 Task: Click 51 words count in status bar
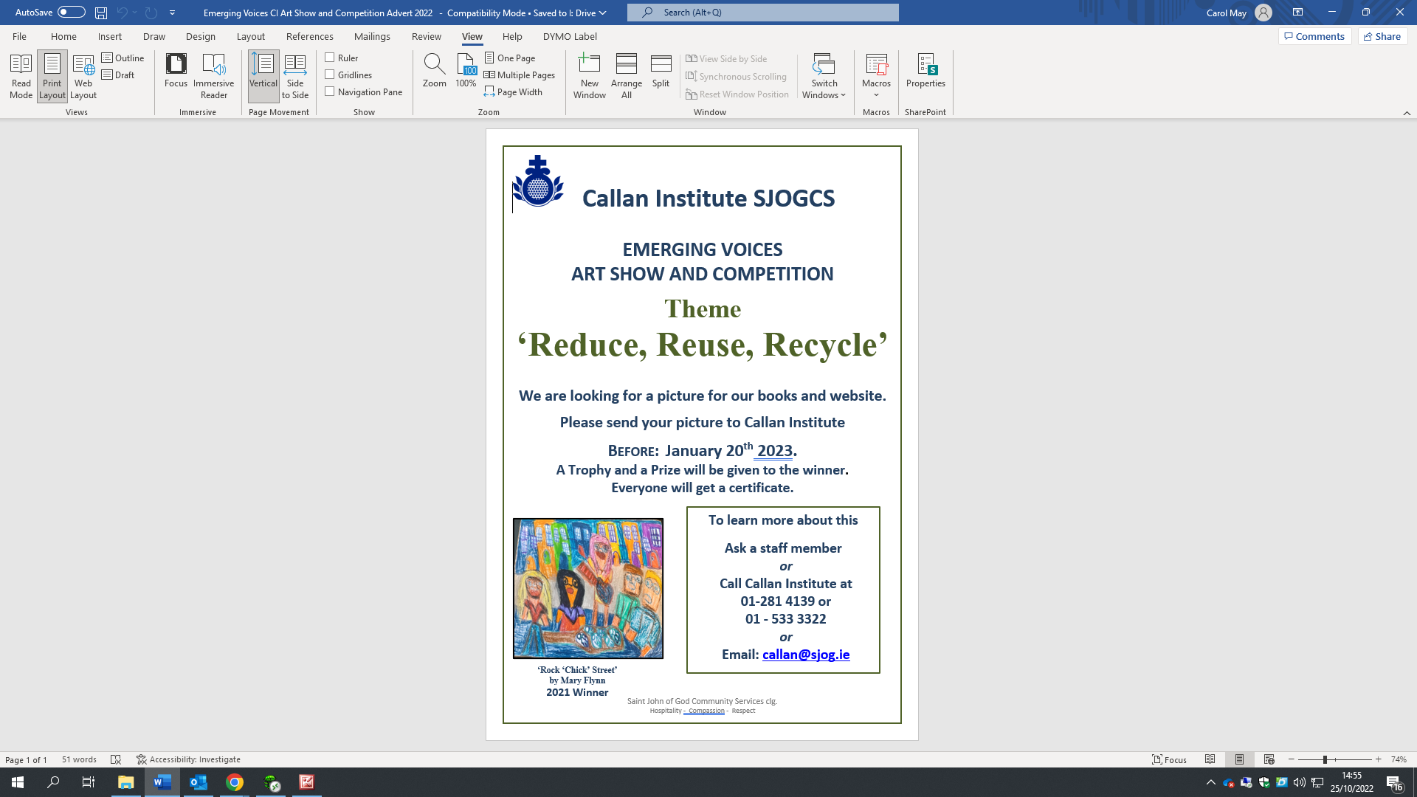point(79,759)
